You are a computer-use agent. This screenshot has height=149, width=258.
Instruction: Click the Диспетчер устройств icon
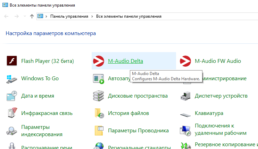(x=185, y=96)
